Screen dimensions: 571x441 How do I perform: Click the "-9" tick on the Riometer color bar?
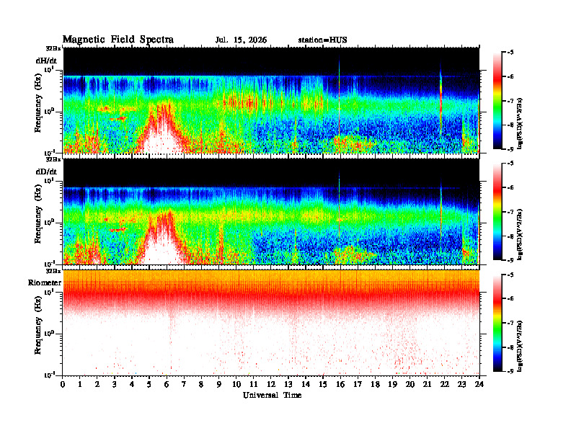point(510,371)
